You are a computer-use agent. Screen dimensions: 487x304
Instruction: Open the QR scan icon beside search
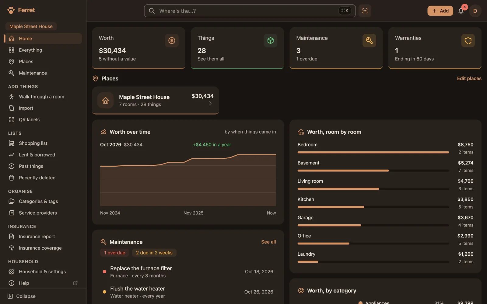click(365, 11)
